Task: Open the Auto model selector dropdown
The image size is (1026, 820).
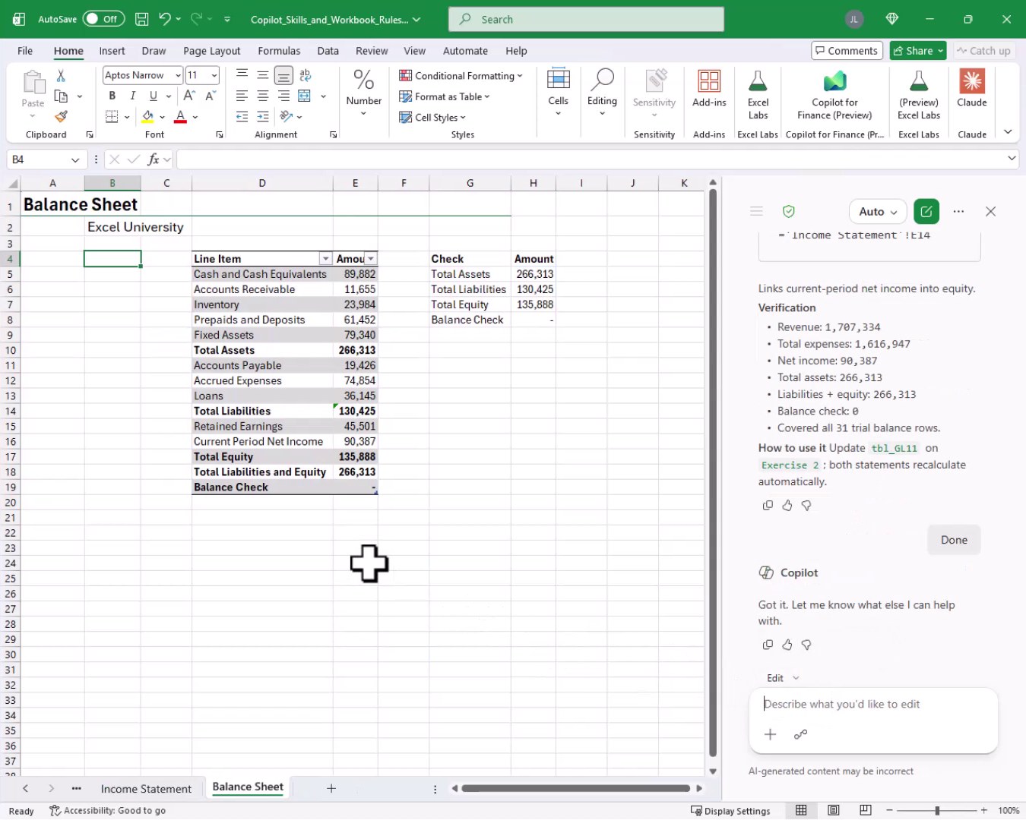Action: coord(878,212)
